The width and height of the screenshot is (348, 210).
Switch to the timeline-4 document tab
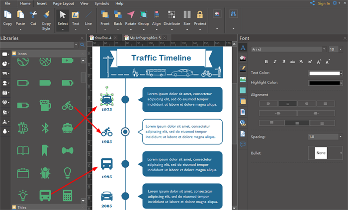104,38
